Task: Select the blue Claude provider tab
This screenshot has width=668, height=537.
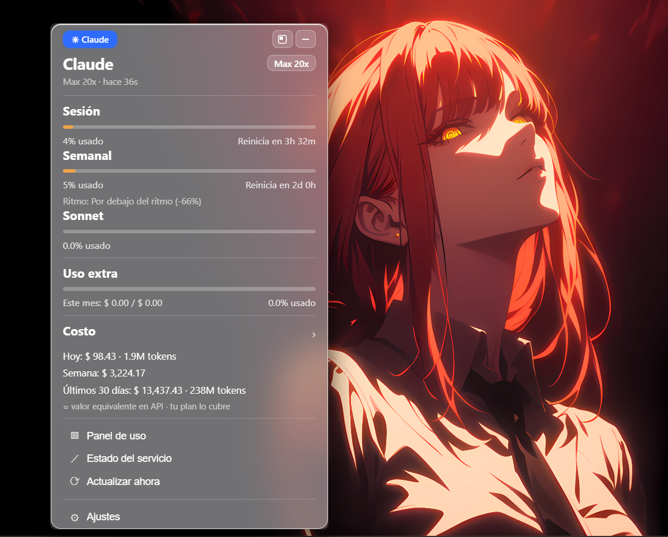Action: [90, 40]
